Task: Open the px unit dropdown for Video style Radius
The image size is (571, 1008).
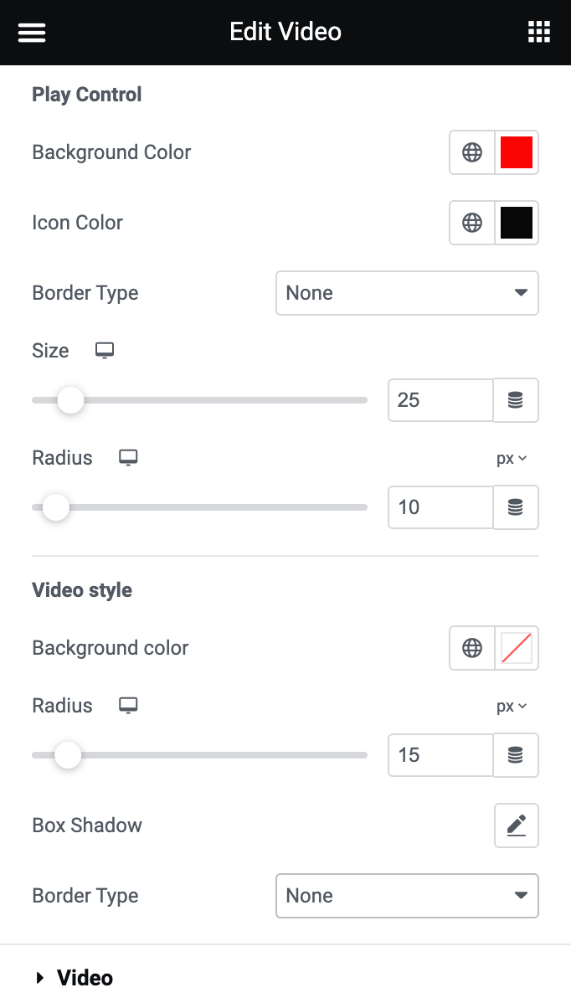Action: [x=512, y=706]
